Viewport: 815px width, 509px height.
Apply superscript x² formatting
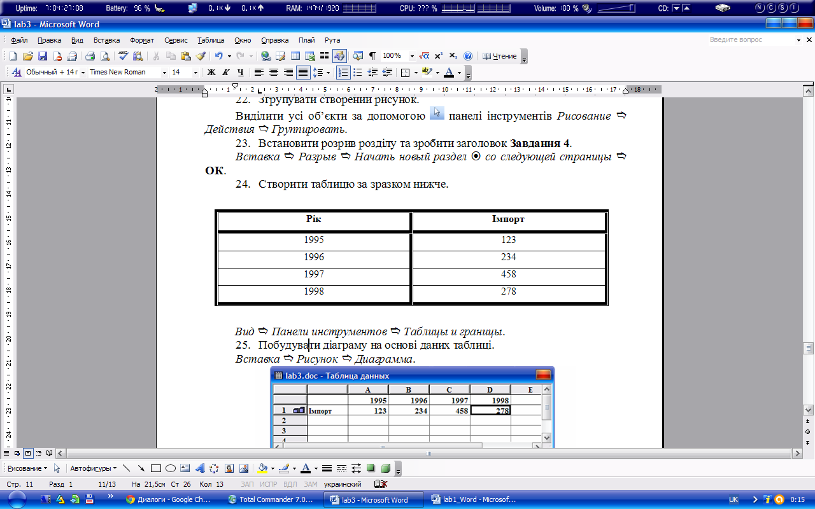tap(439, 56)
